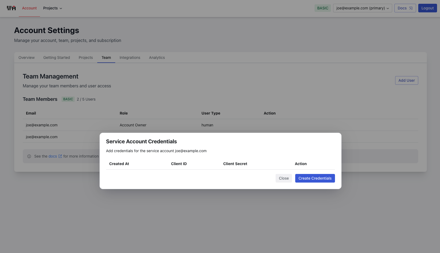
Task: Expand the Projects dropdown menu
Action: point(52,8)
